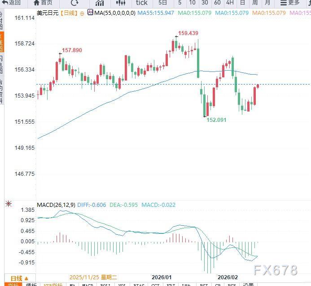Select the 60 minute period
Viewport: 311px width, 286px height.
coord(218,3)
